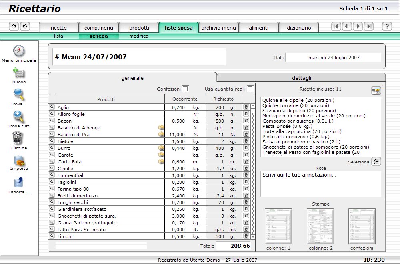Image resolution: width=400 pixels, height=264 pixels.
Task: Go to last record navigation arrow
Action: click(369, 26)
